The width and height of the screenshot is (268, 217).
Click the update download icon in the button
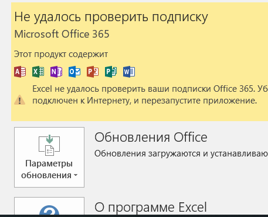(x=49, y=145)
